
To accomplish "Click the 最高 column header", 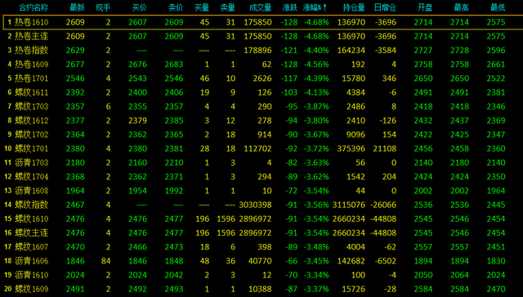I will (x=461, y=7).
